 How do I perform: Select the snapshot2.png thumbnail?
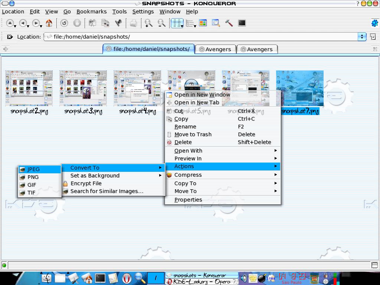(29, 88)
